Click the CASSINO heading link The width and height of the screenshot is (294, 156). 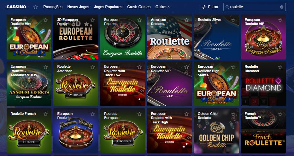[16, 7]
